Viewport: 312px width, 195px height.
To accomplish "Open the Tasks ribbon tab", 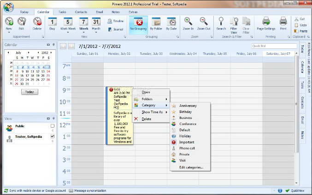I will 62,12.
